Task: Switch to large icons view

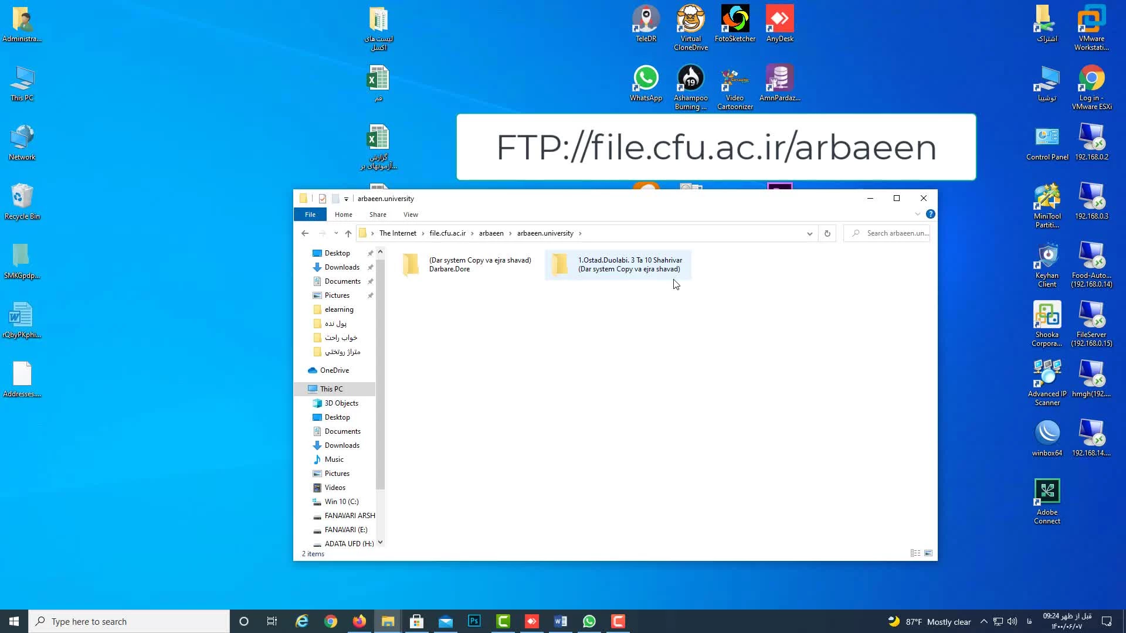Action: pyautogui.click(x=928, y=553)
